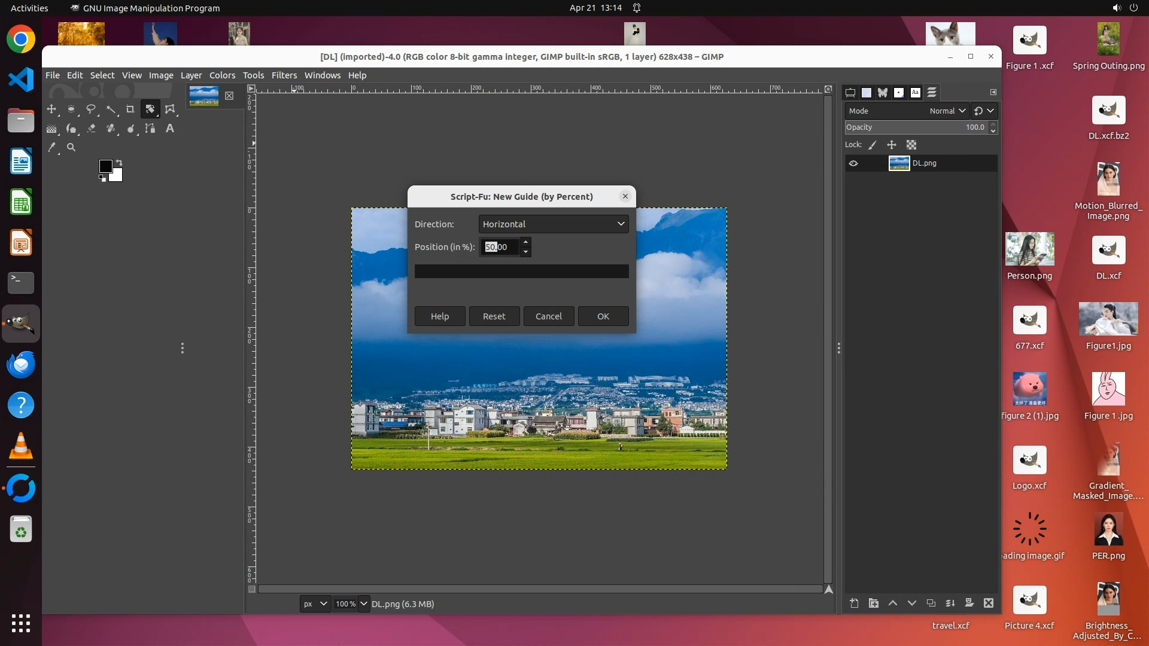Select the Fuzzy Select magic wand tool

click(x=111, y=109)
